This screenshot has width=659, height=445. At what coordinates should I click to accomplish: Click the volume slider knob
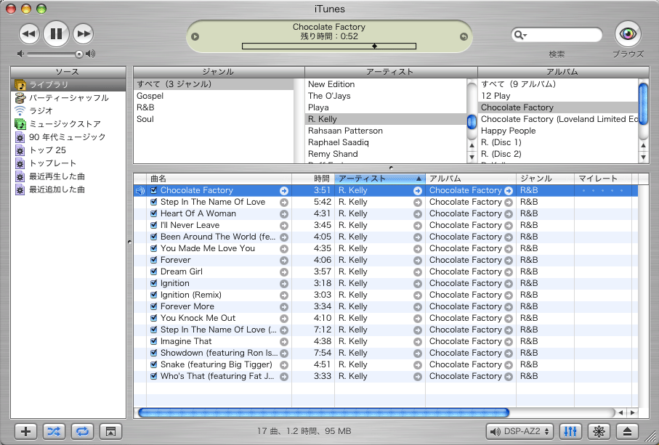(x=79, y=54)
